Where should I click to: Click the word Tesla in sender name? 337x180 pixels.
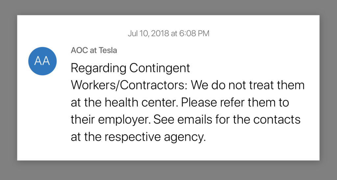pos(108,50)
